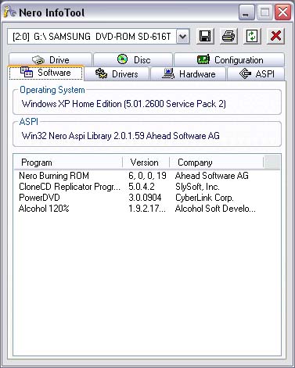The width and height of the screenshot is (295, 368).
Task: Click the red X Exit toolbar icon
Action: 275,36
